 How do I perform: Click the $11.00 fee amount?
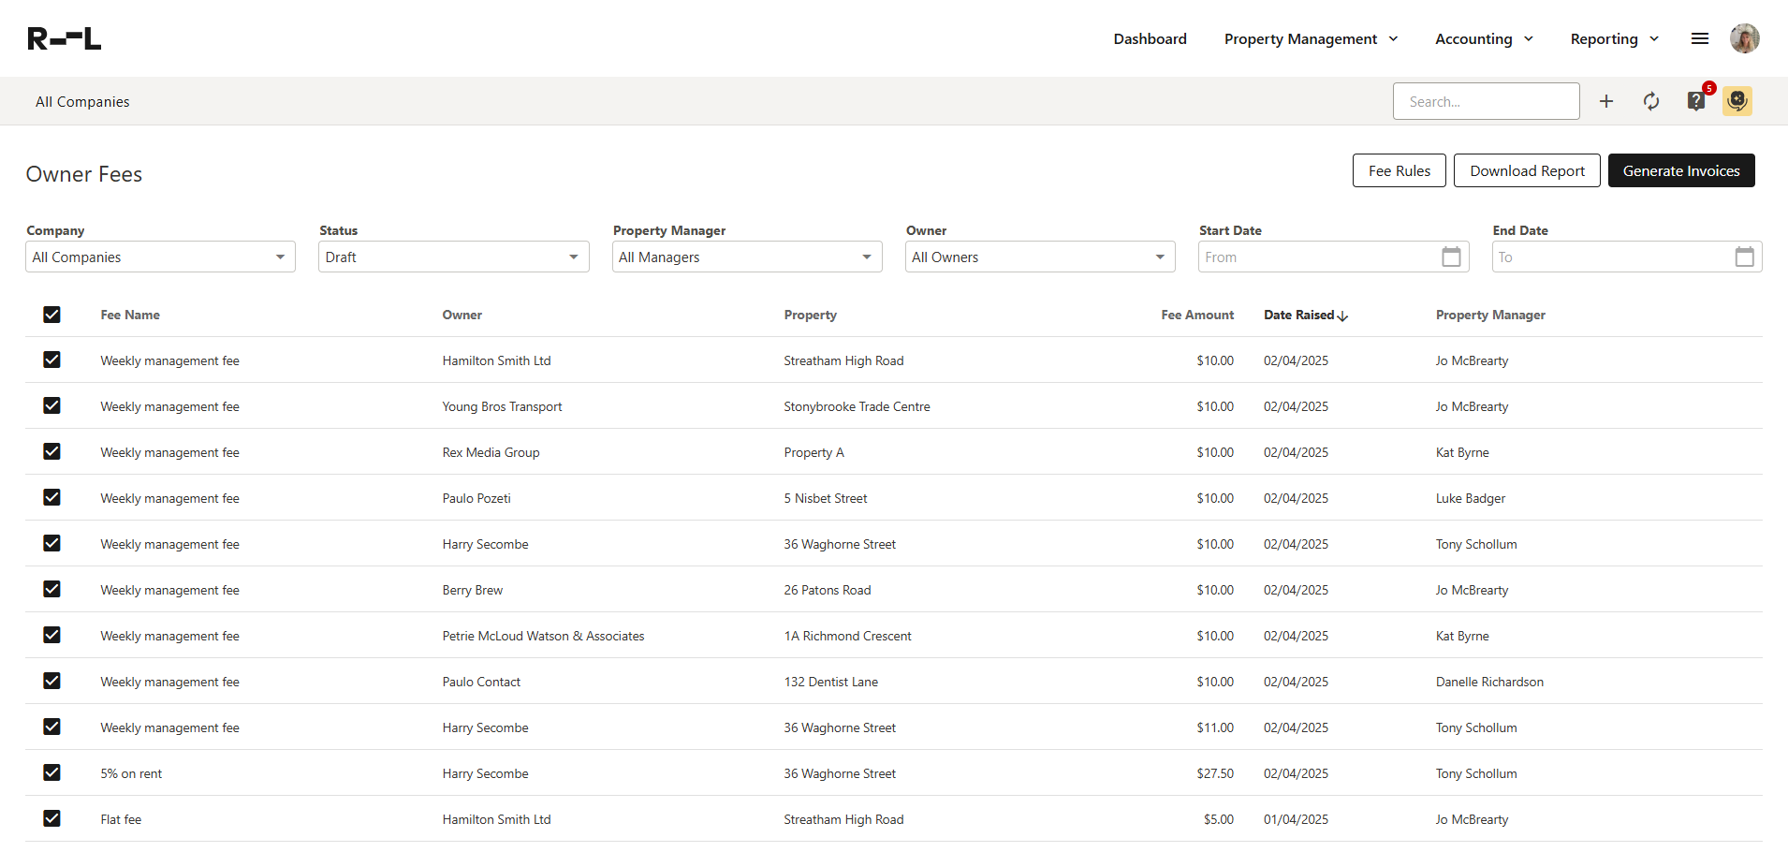[1215, 727]
